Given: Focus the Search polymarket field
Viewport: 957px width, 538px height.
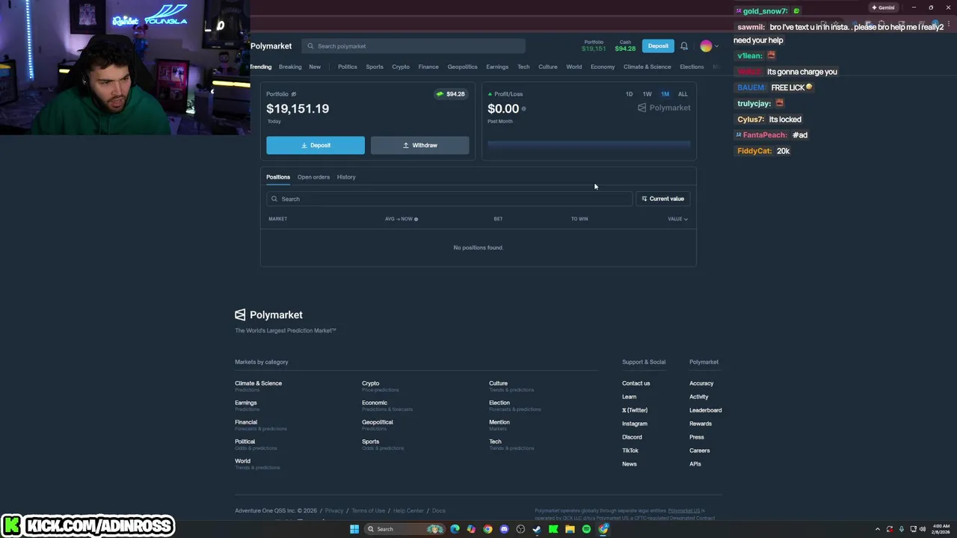Looking at the screenshot, I should 413,46.
